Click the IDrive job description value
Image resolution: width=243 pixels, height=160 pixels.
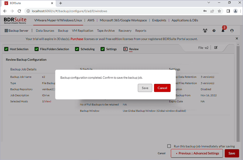46,95
